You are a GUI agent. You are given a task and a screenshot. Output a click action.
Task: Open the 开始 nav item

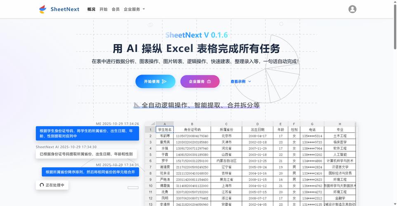(103, 9)
